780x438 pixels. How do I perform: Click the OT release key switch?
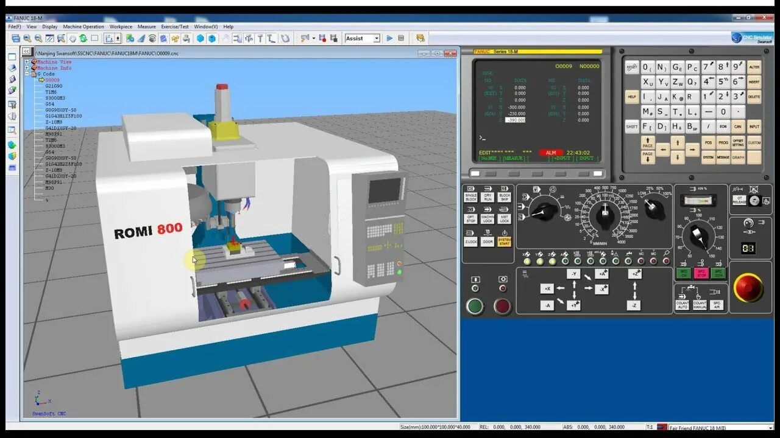pyautogui.click(x=740, y=201)
